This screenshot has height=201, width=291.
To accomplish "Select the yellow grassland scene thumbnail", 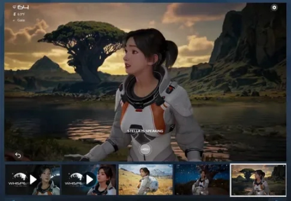I will [145, 179].
